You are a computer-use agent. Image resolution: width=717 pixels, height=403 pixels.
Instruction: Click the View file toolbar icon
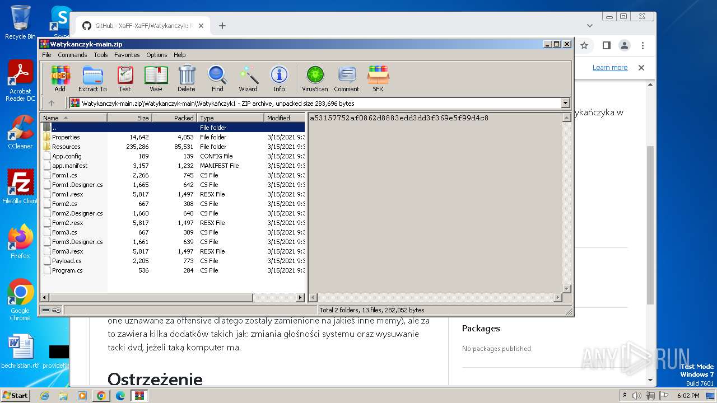pos(156,78)
